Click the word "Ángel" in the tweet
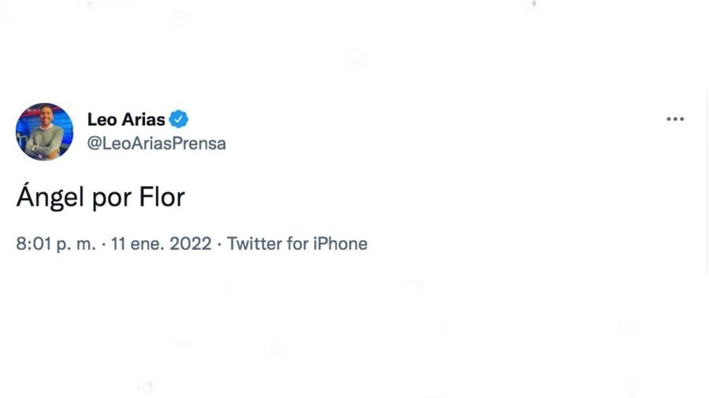 point(50,197)
